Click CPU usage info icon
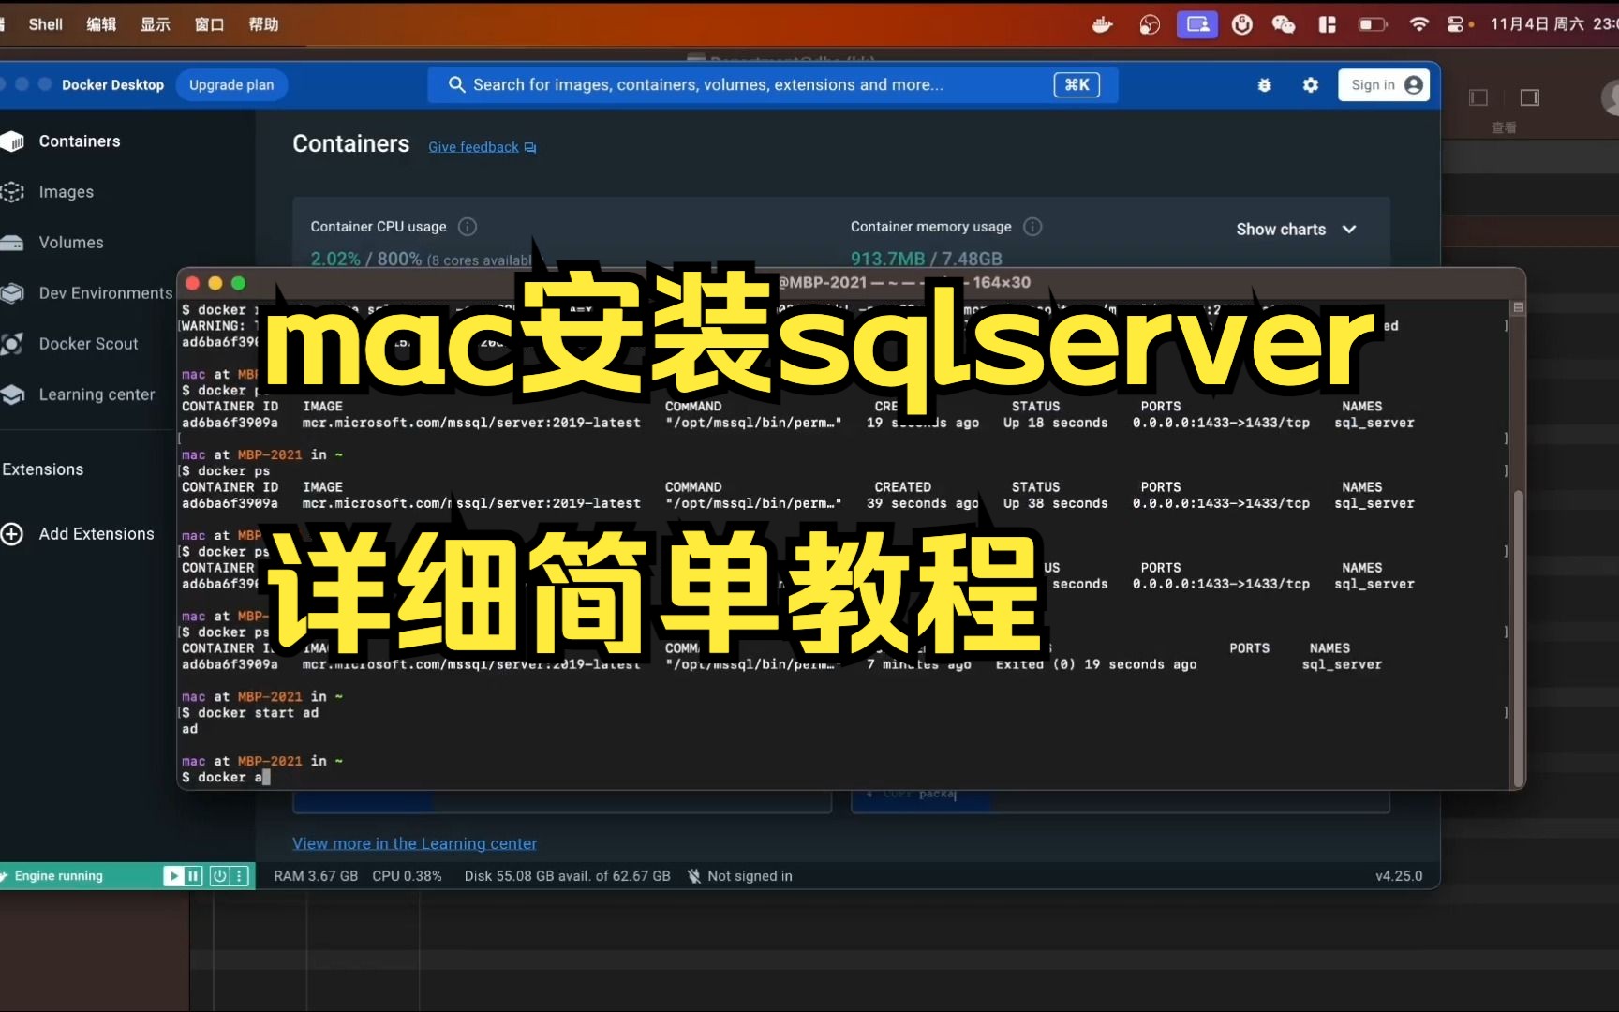Image resolution: width=1619 pixels, height=1012 pixels. click(468, 227)
